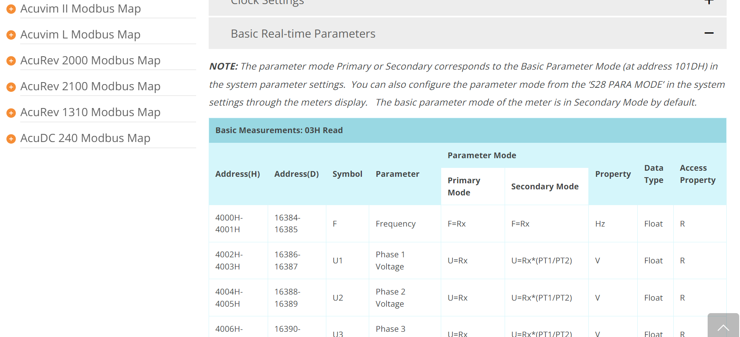
Task: Expand the Clock Settings section
Action: (x=709, y=2)
